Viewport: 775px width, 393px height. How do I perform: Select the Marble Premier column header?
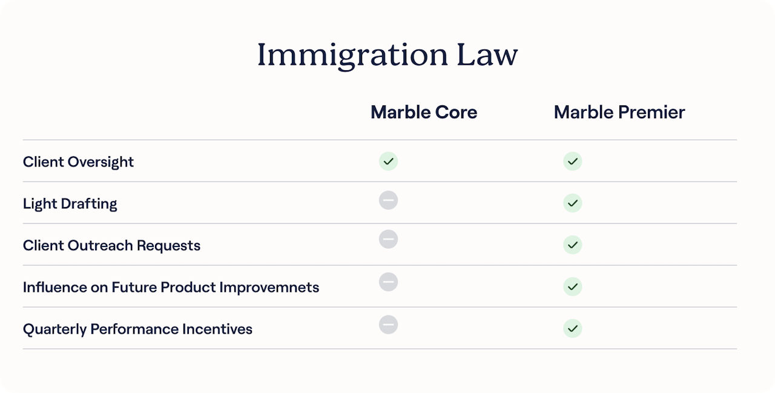click(619, 113)
